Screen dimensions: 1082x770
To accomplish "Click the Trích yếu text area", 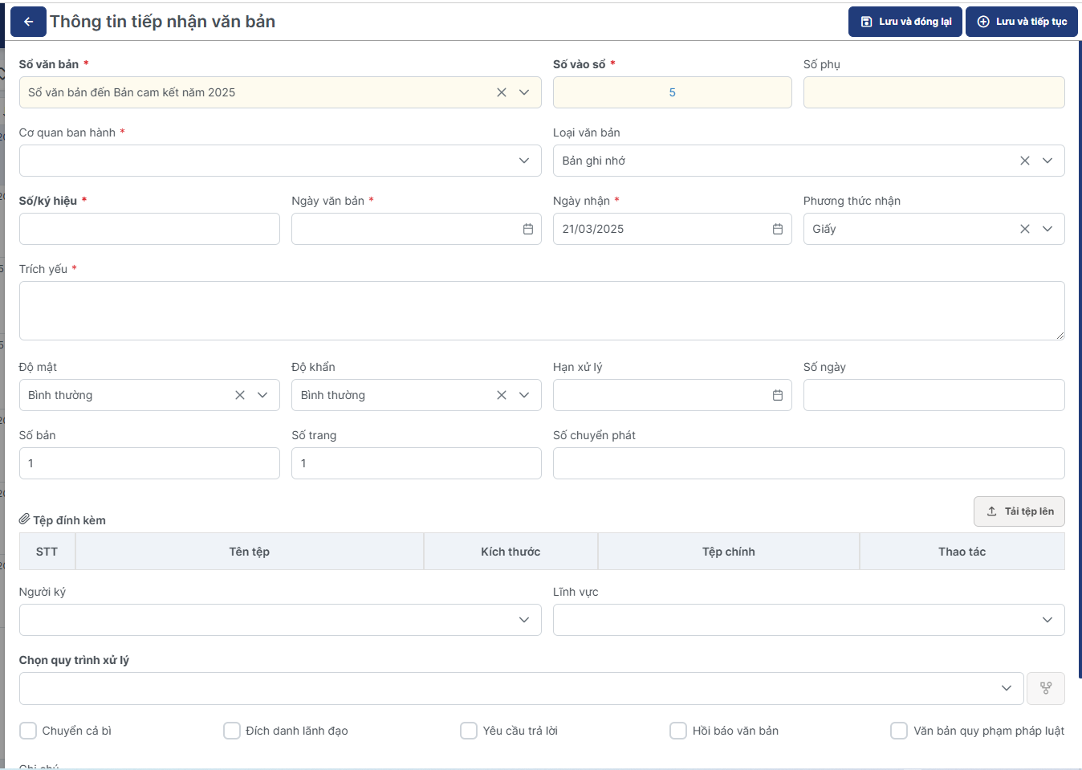I will coord(542,311).
